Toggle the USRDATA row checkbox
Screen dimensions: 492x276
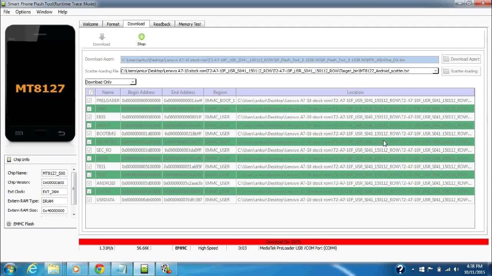(x=90, y=200)
